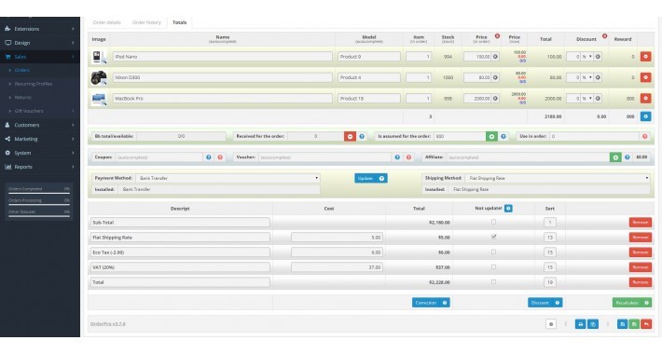Apply discount icon for iPod Nano row
The image size is (662, 354).
pos(598,57)
